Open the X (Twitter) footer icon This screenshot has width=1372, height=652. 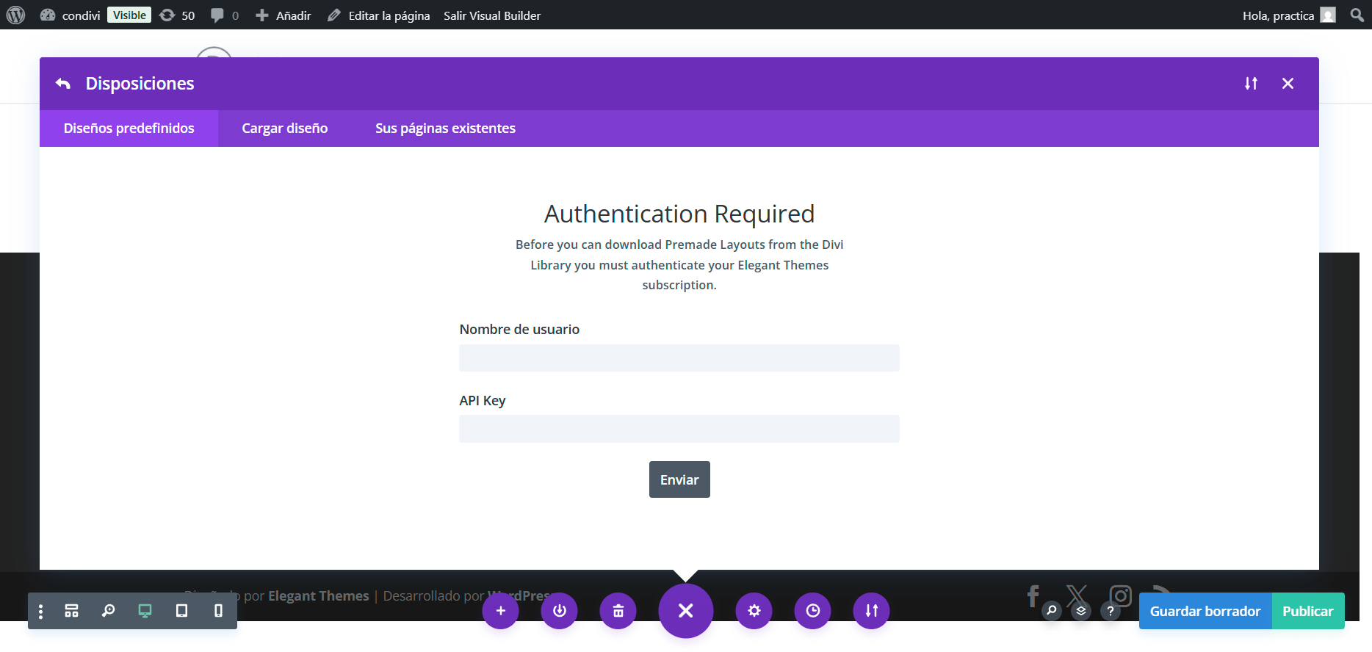[x=1077, y=595]
